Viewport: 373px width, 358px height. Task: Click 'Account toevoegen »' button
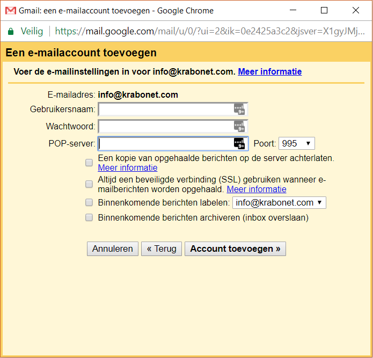235,249
